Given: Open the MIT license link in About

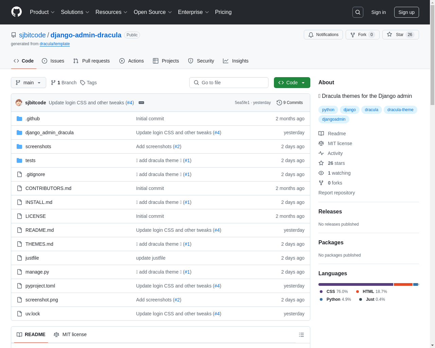Looking at the screenshot, I should (x=335, y=143).
